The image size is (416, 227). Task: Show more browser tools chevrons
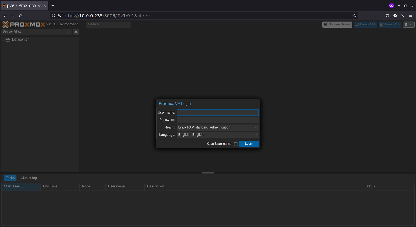[x=403, y=16]
